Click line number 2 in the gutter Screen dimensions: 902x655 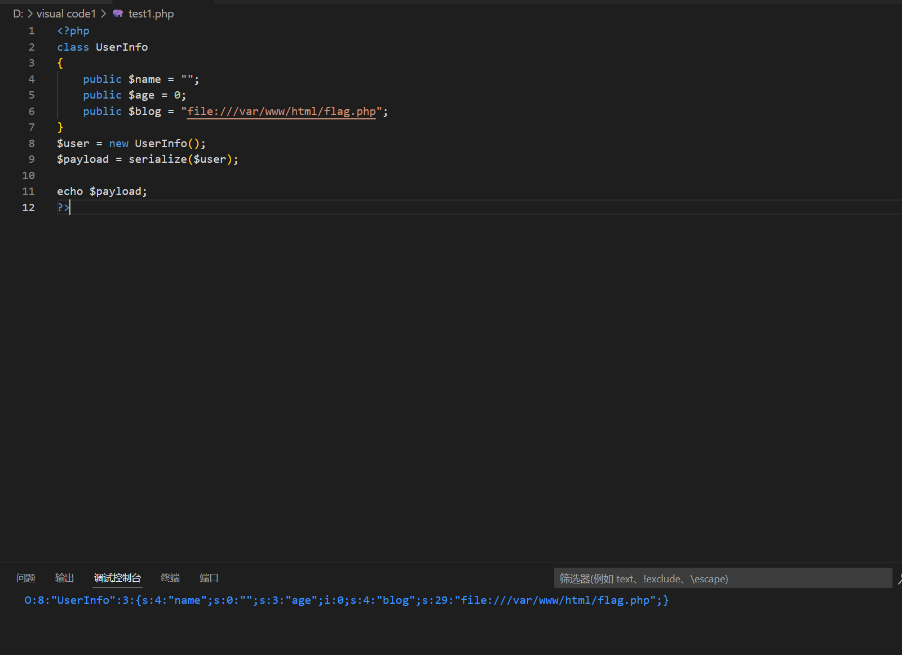click(32, 47)
